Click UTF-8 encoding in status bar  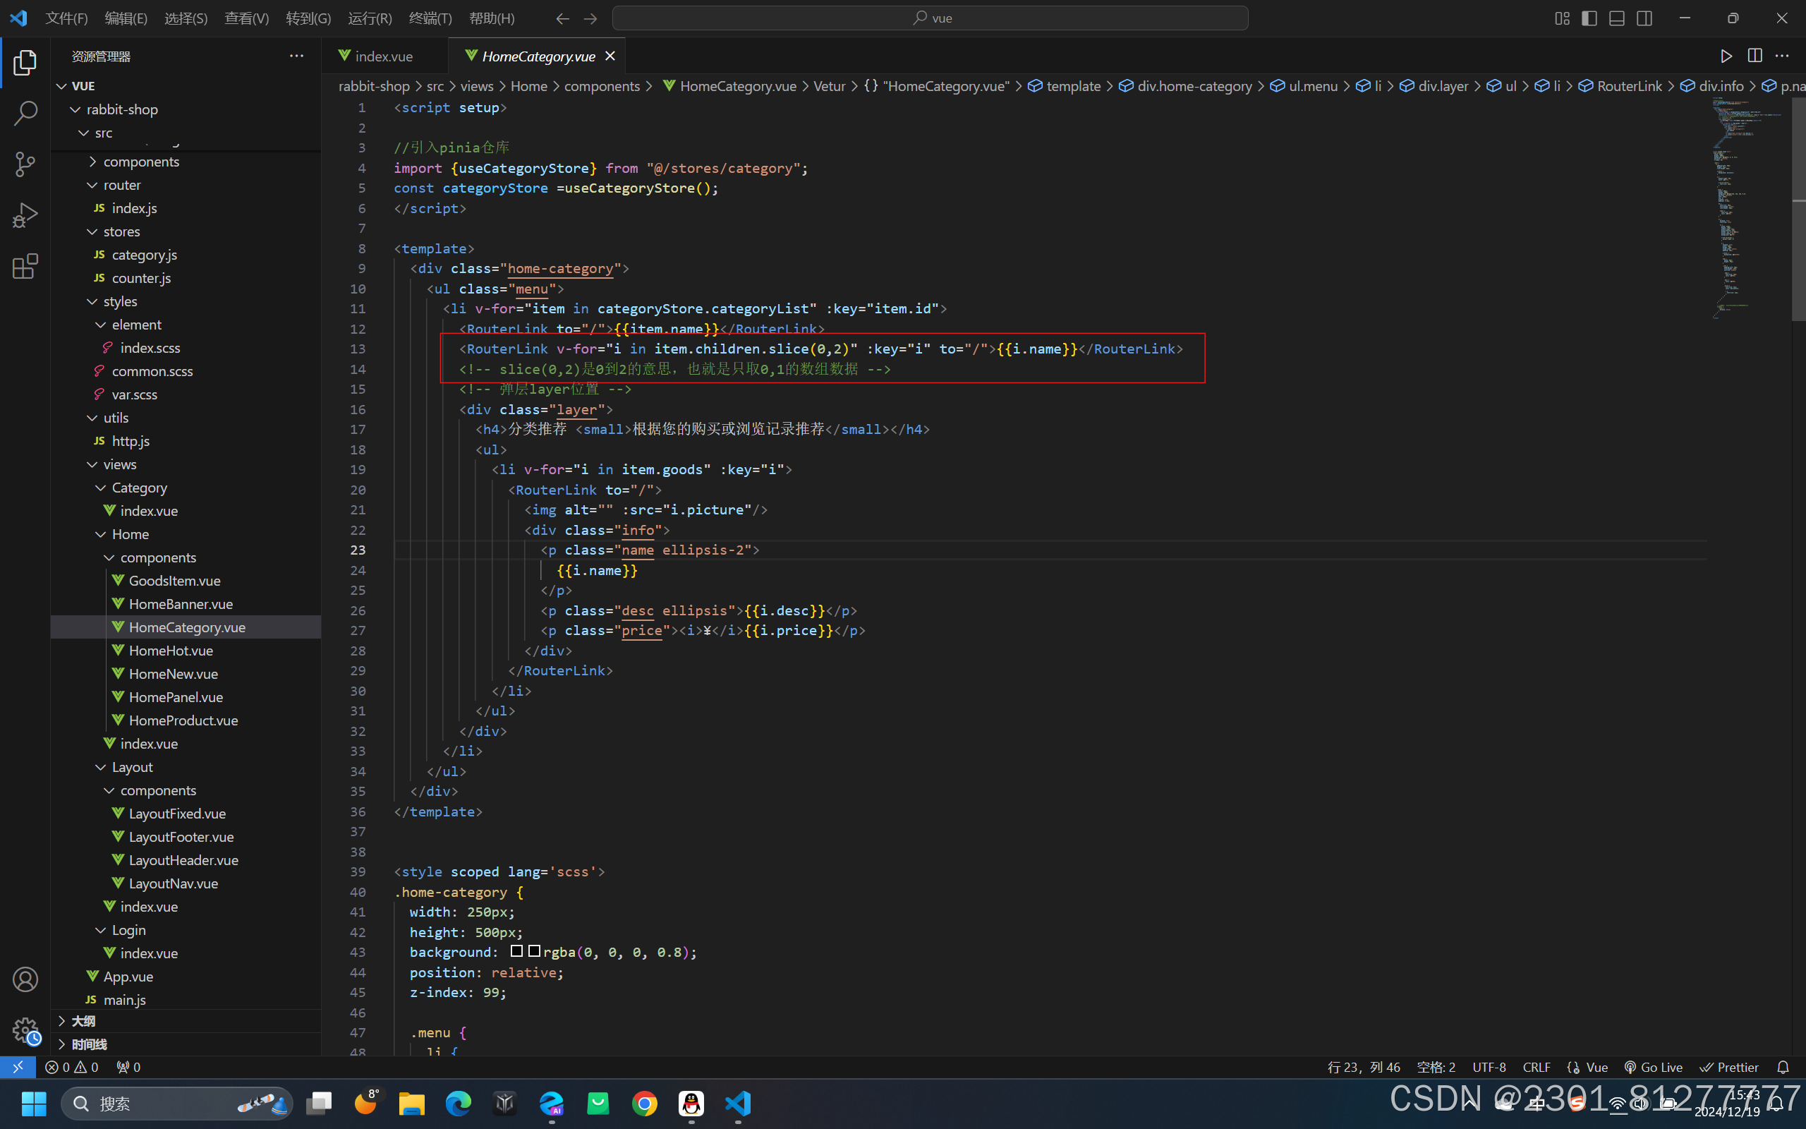point(1489,1067)
